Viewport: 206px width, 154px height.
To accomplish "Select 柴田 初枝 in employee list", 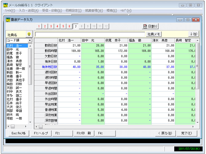I will [17, 84].
